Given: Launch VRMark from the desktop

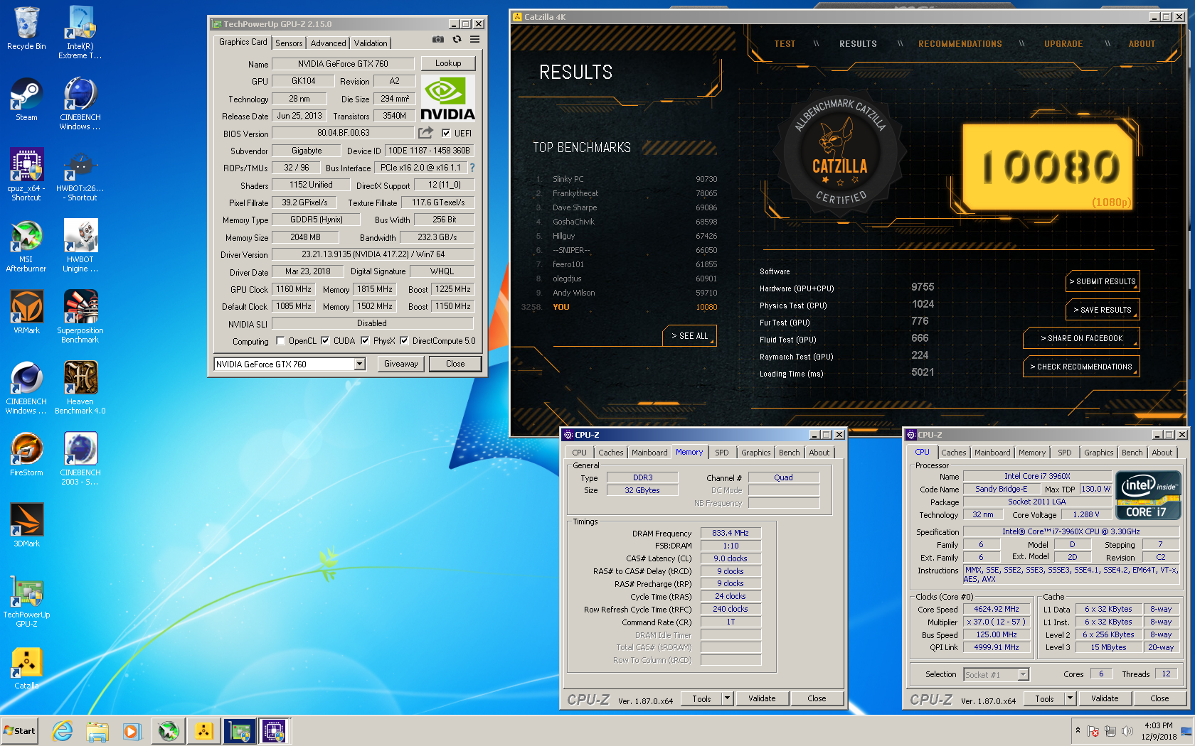Looking at the screenshot, I should pyautogui.click(x=26, y=313).
